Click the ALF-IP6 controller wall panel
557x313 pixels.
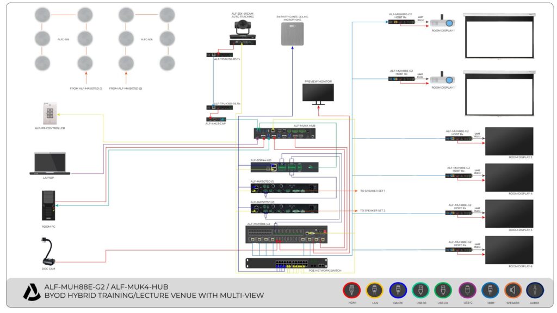49,114
